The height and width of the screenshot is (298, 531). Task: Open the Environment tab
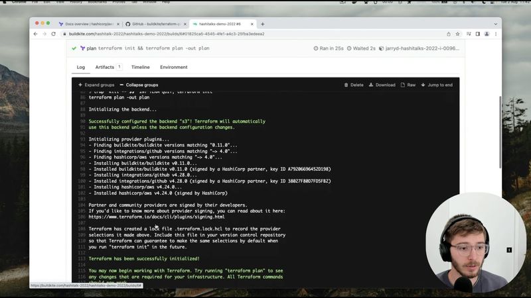coord(174,68)
